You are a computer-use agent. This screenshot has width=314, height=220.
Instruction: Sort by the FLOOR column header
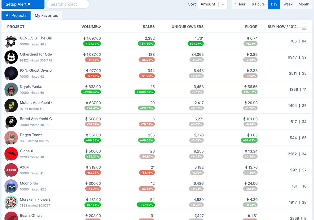pos(251,26)
